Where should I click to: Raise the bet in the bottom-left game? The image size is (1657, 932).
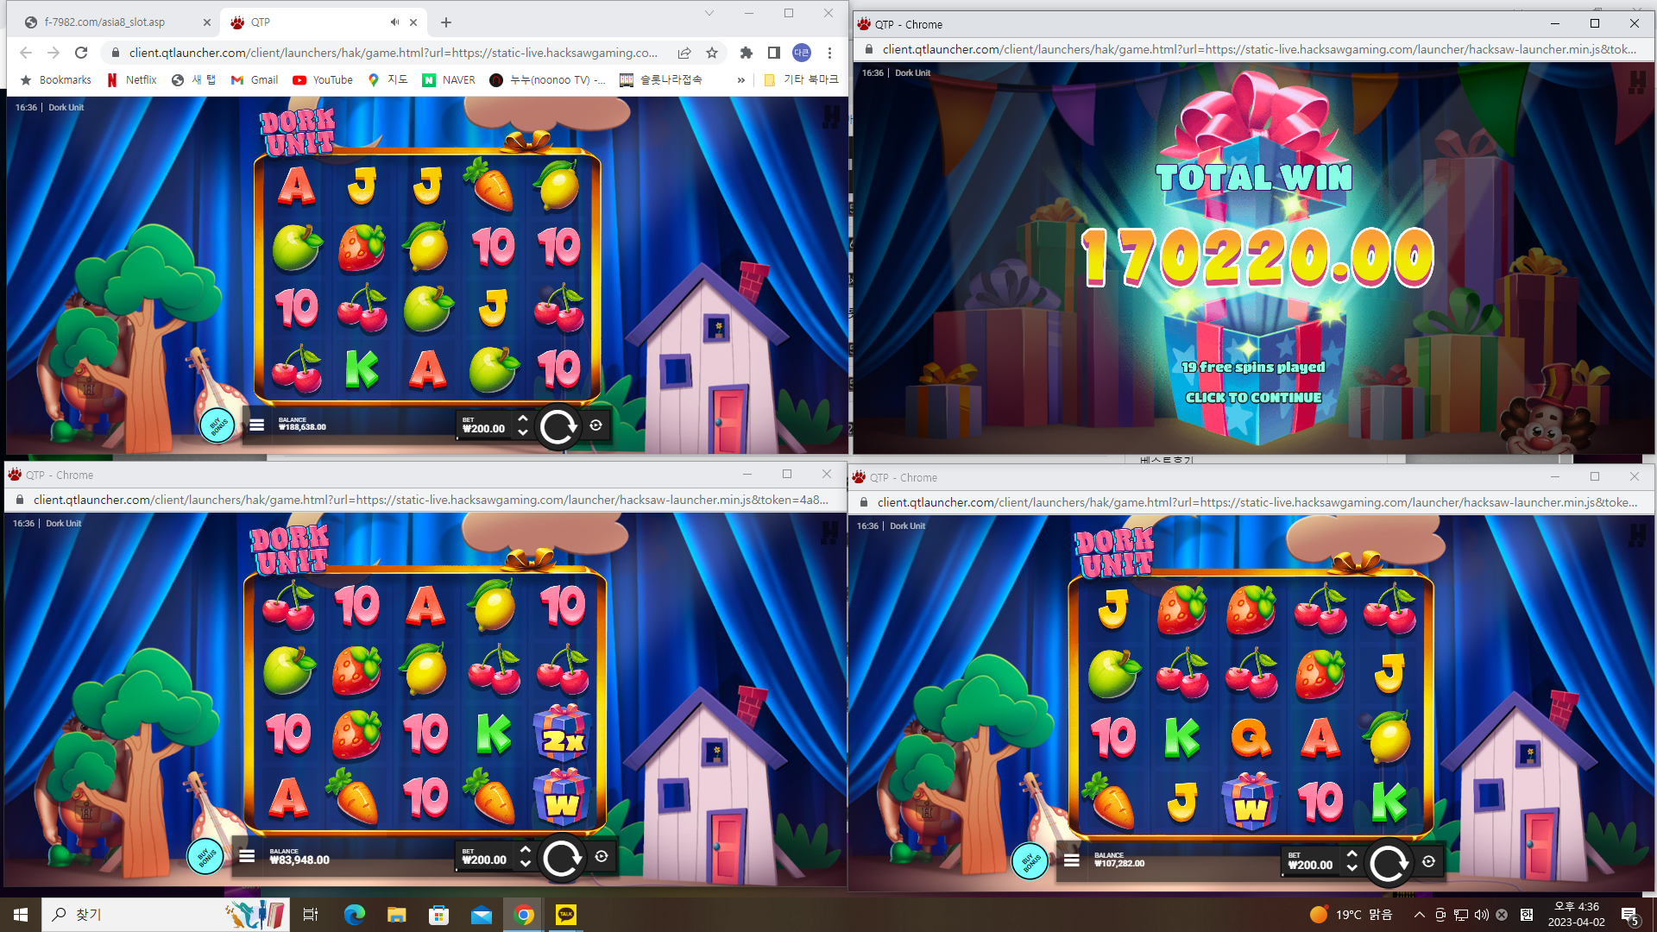coord(525,850)
